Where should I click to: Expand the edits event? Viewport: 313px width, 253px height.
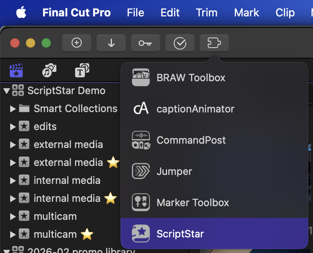[13, 127]
